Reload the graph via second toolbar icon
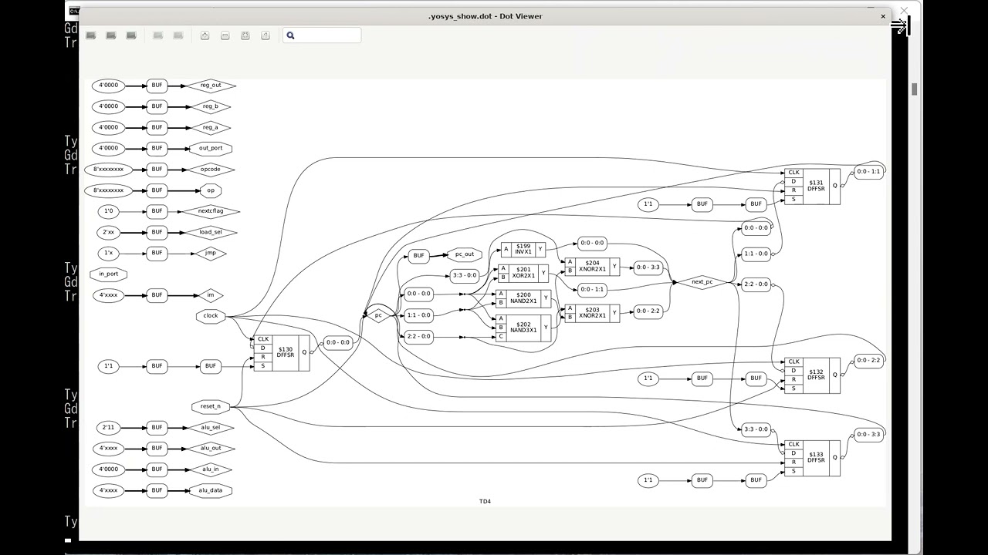Screen dimensions: 988x555 (111, 35)
